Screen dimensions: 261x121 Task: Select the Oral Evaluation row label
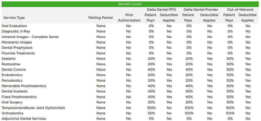click(x=14, y=26)
